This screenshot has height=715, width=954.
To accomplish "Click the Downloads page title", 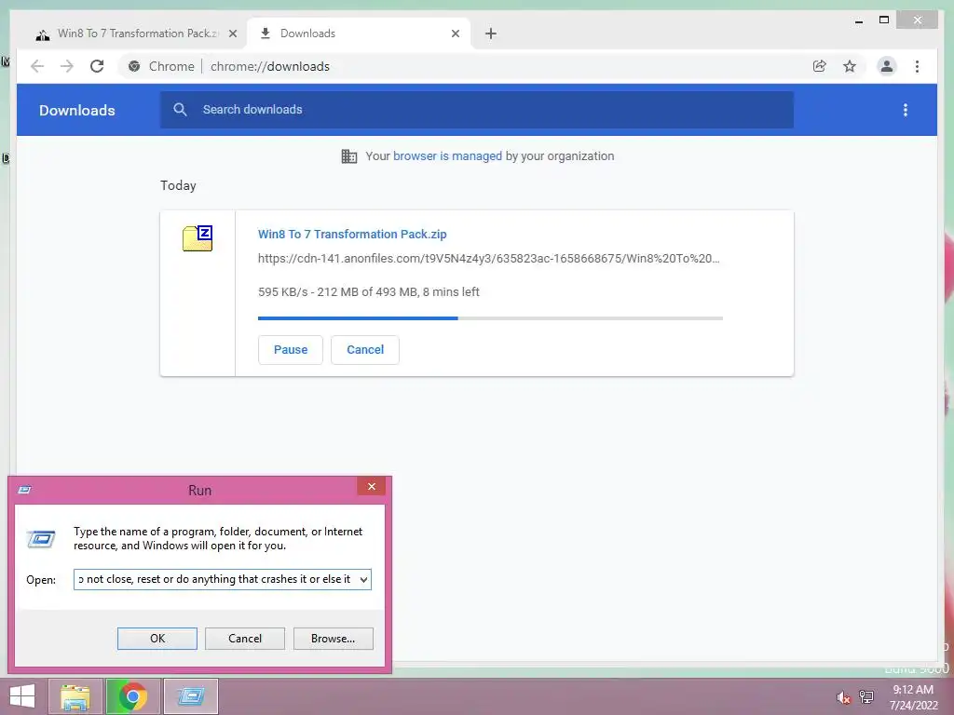I will click(x=76, y=110).
